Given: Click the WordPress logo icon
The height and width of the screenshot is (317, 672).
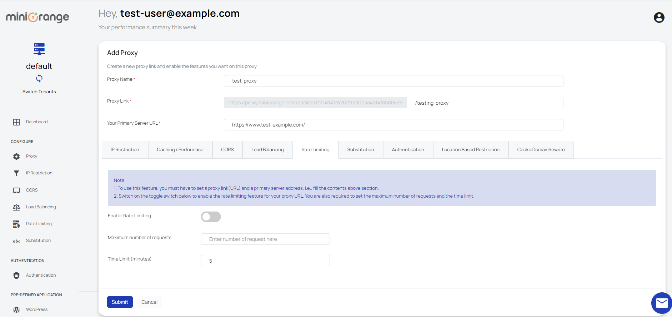Looking at the screenshot, I should [16, 310].
